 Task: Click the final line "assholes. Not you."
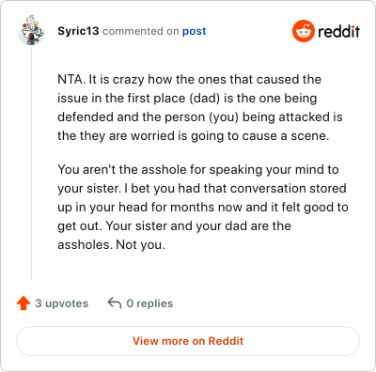click(111, 244)
